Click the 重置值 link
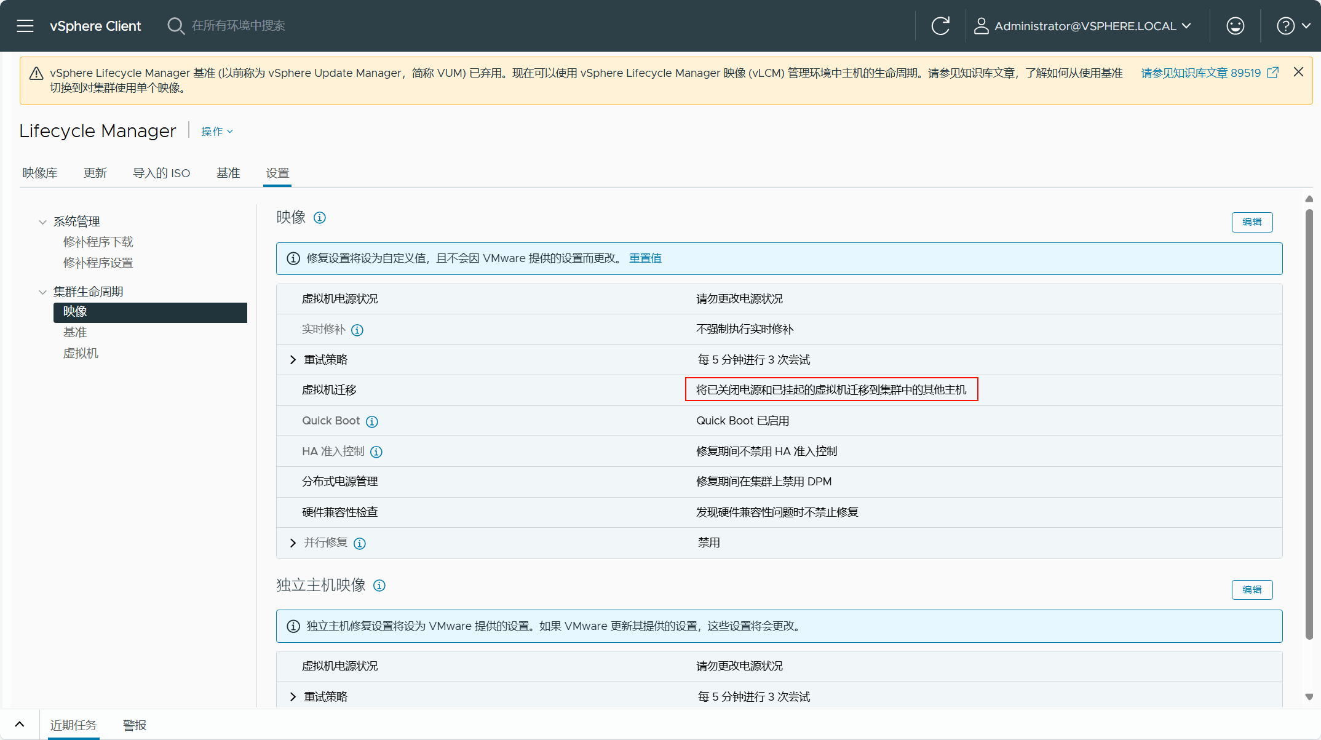The width and height of the screenshot is (1321, 740). click(645, 258)
